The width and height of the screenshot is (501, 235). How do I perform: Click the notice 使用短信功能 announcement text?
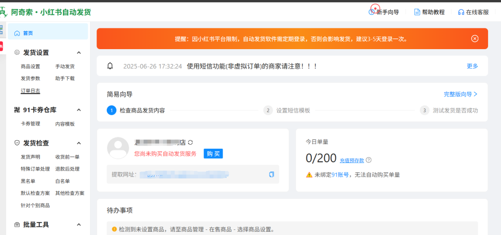coord(252,66)
